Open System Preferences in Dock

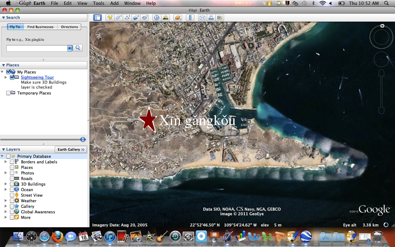(x=188, y=237)
